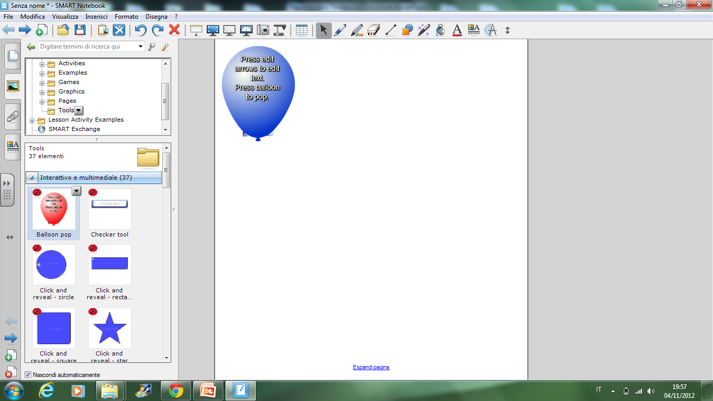Go to next page using top toolbar arrow
The height and width of the screenshot is (401, 713).
25,30
